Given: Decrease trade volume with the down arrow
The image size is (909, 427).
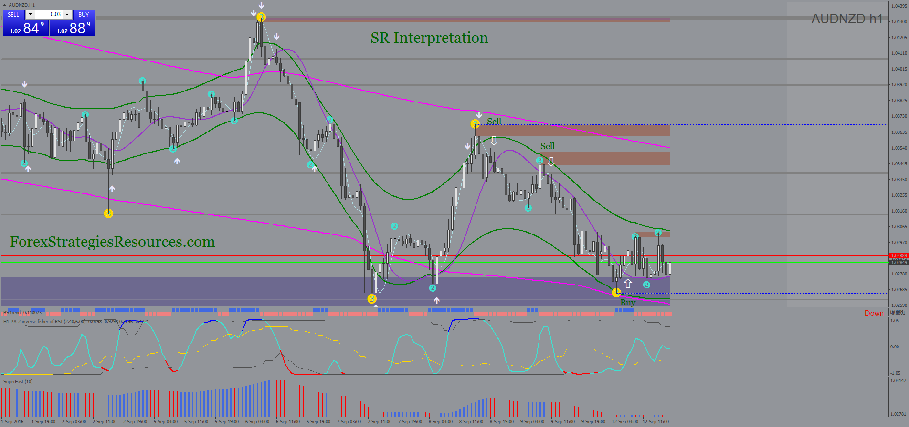Looking at the screenshot, I should pyautogui.click(x=30, y=15).
